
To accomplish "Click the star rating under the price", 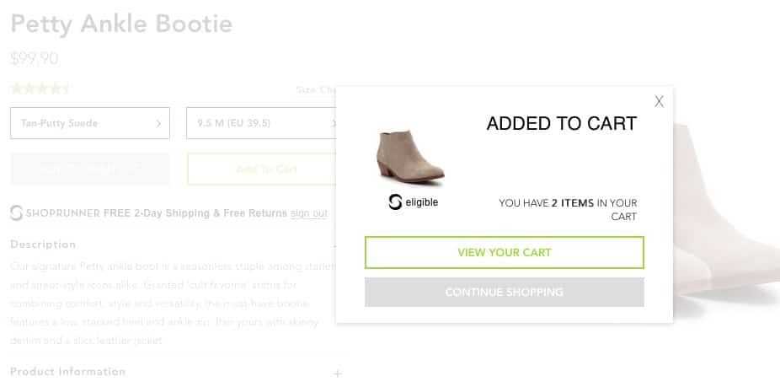I will click(40, 89).
